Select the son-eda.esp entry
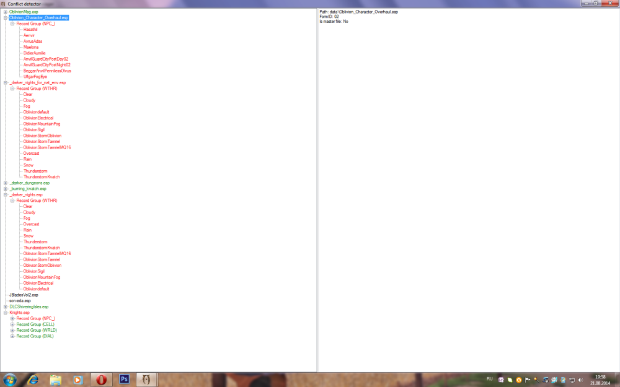The height and width of the screenshot is (387, 620). tap(20, 300)
